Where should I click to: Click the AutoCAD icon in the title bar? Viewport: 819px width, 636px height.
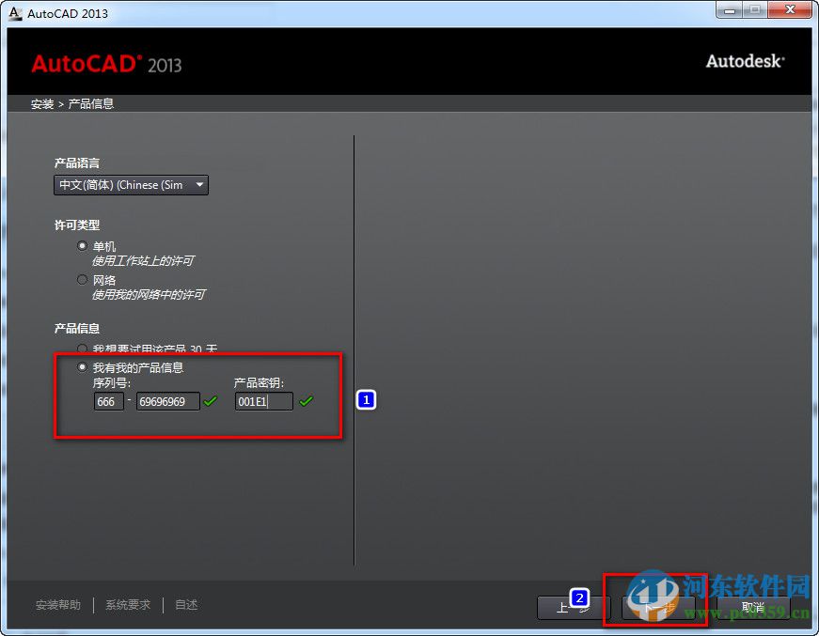click(x=13, y=13)
